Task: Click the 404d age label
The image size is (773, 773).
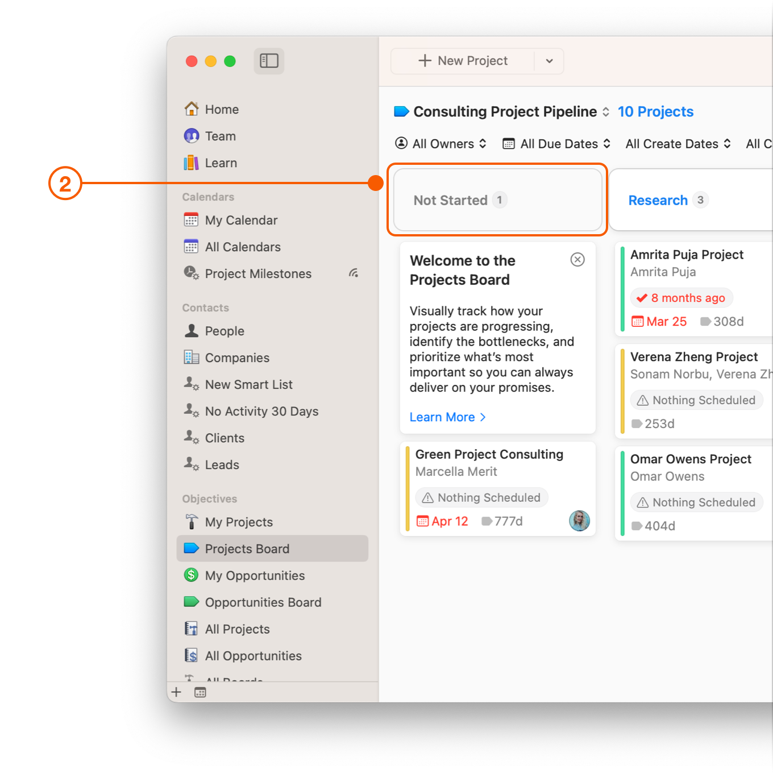Action: tap(653, 526)
